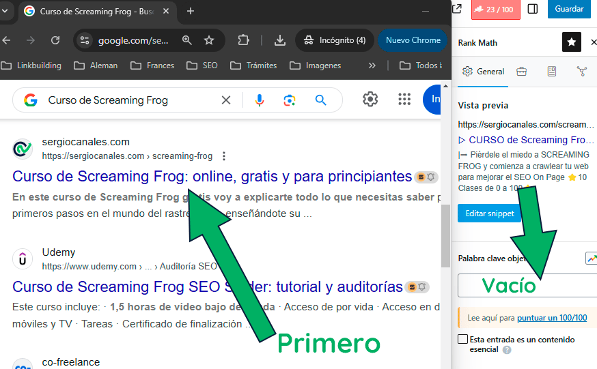Open the Chrome extensions puzzle icon
The image size is (597, 369).
tap(243, 40)
